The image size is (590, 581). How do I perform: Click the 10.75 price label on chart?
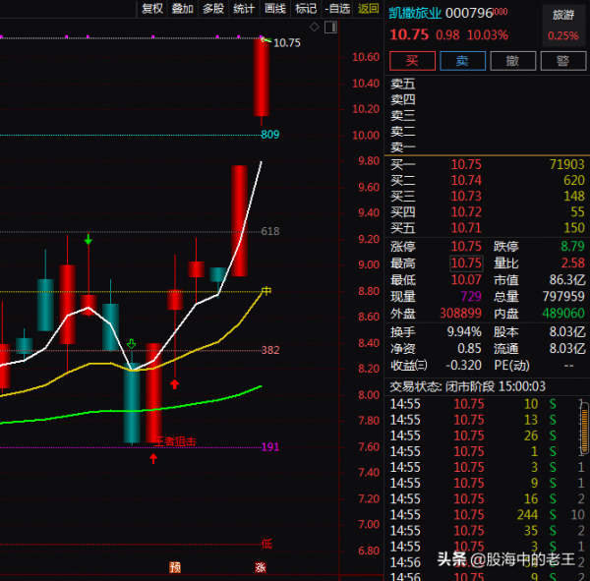coord(287,43)
